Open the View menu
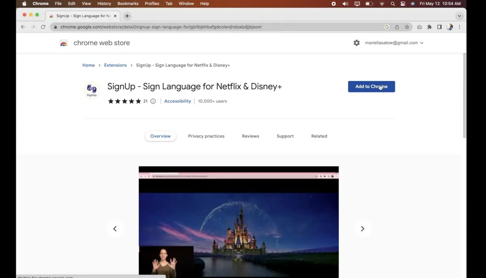Screen dimensions: 486x278 point(86,4)
